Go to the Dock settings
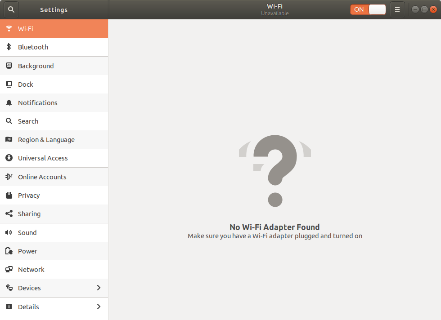 pos(54,84)
